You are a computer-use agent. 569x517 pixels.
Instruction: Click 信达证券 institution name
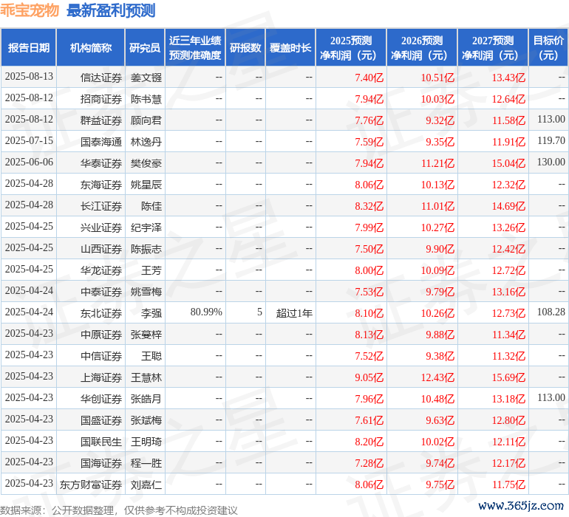coord(101,78)
